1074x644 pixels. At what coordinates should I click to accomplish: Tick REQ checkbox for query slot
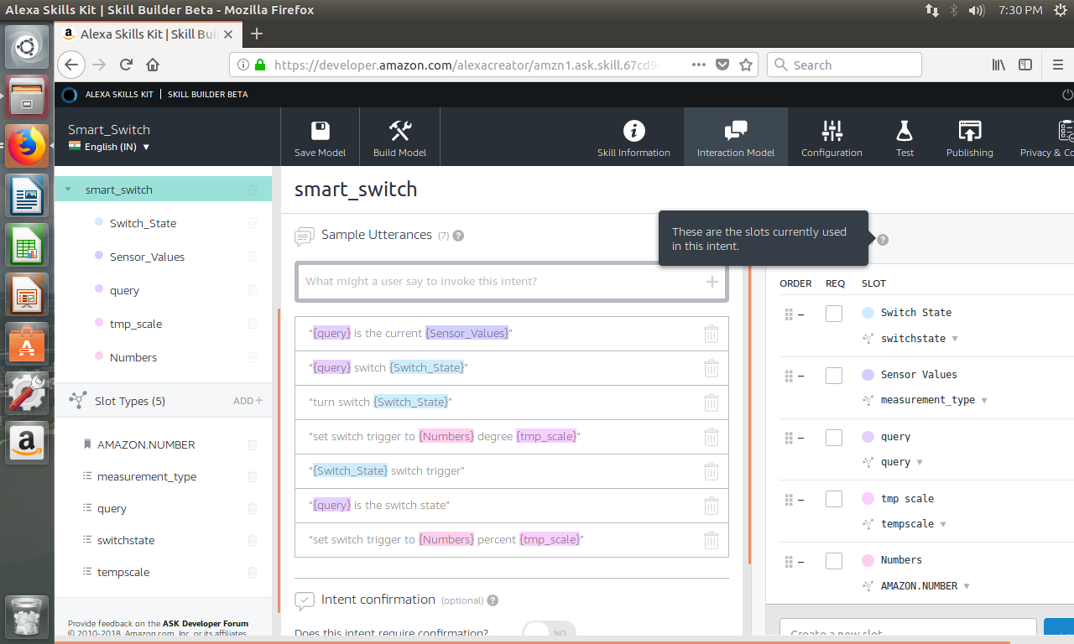[x=833, y=438]
